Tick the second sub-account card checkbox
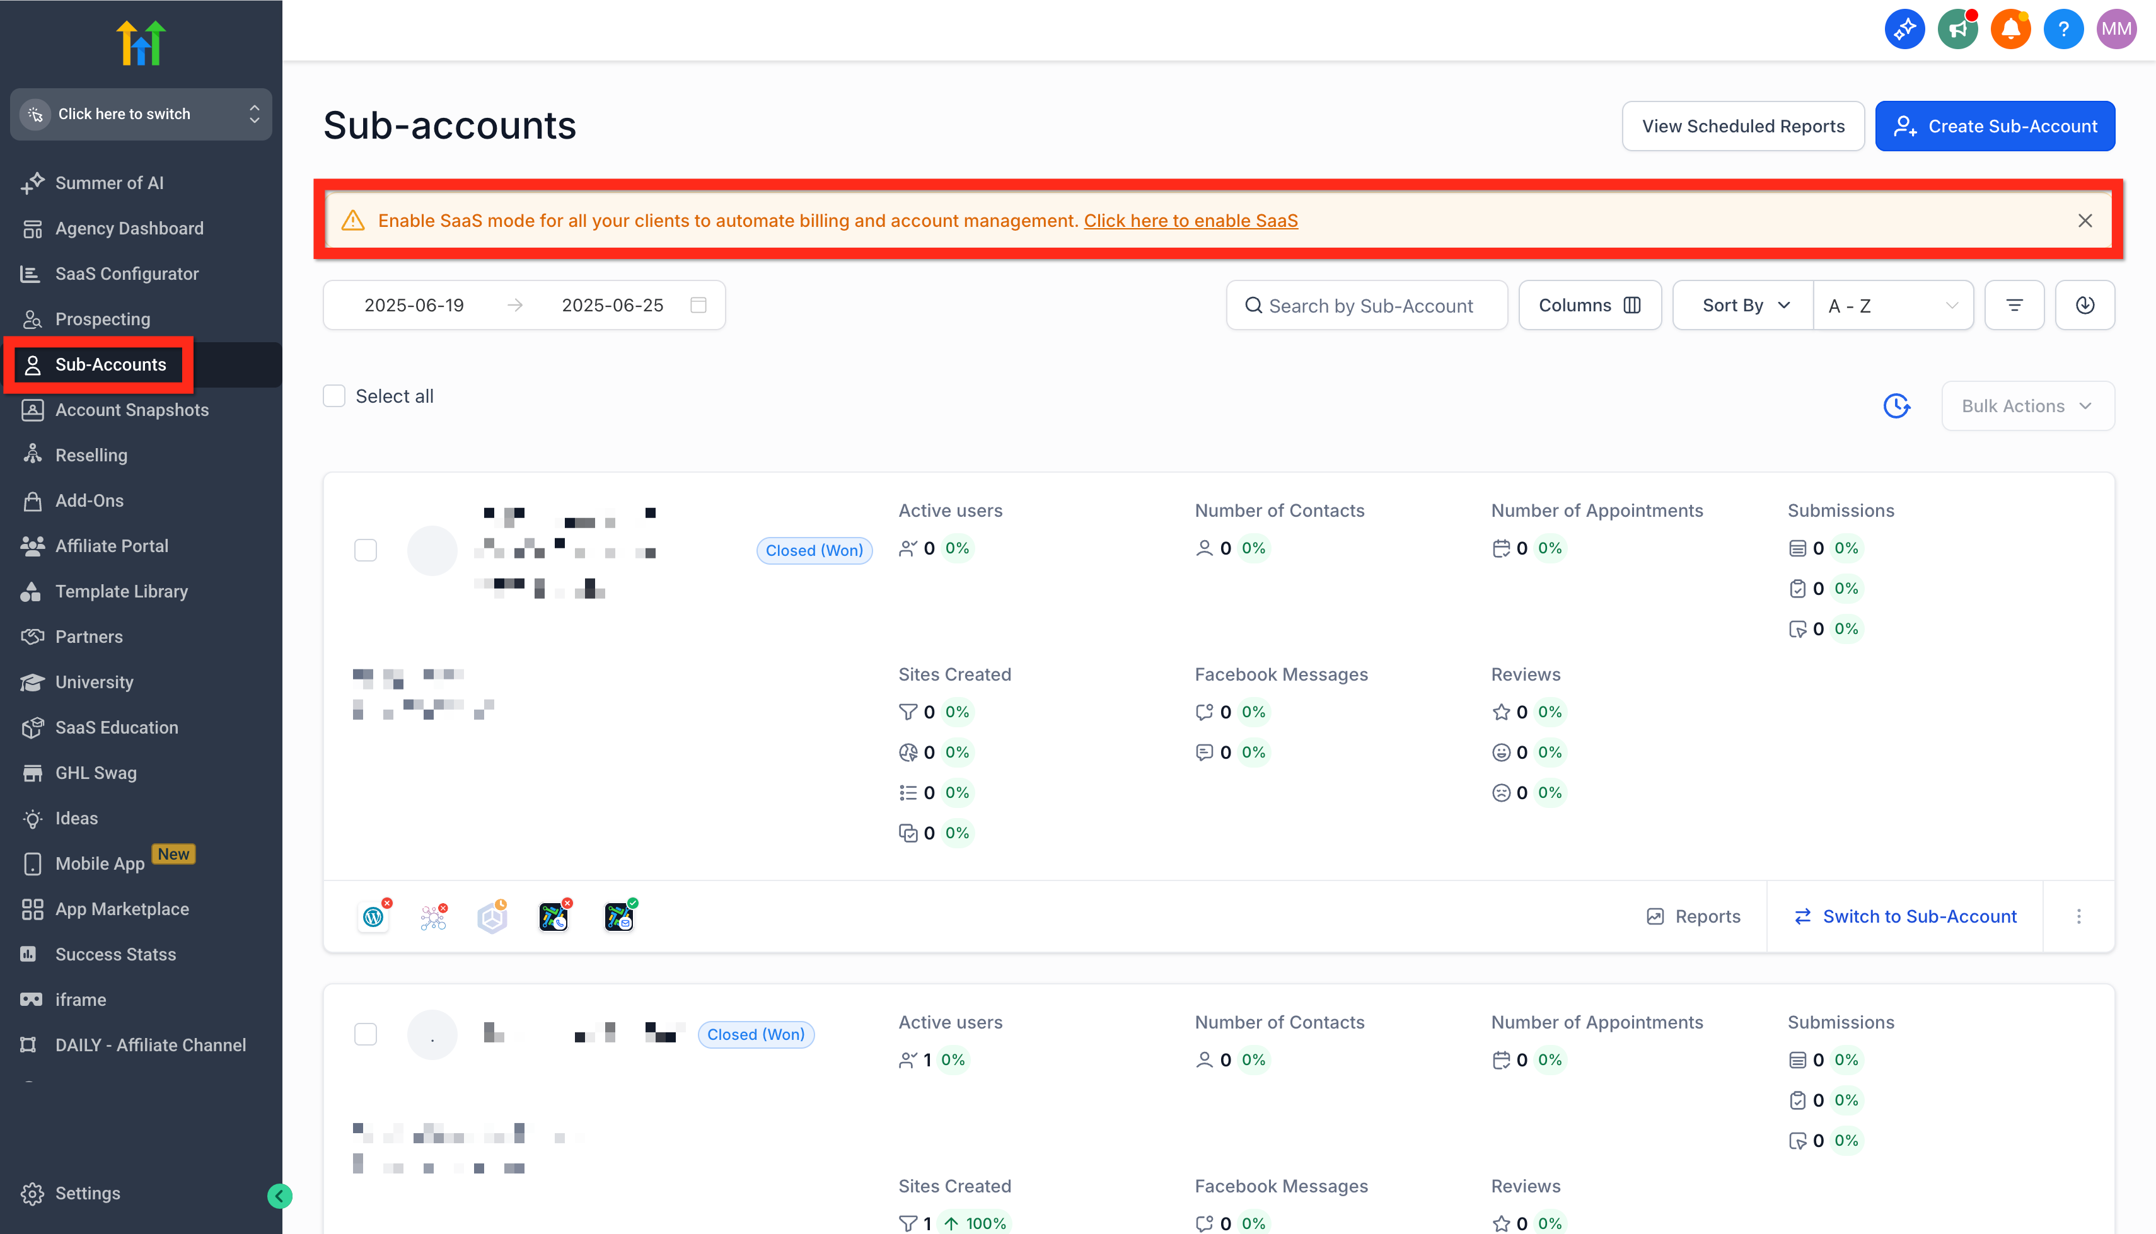The width and height of the screenshot is (2156, 1234). [365, 1034]
